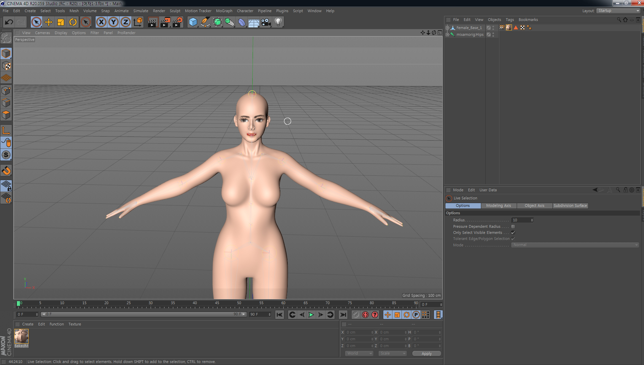
Task: Open the Character menu
Action: pyautogui.click(x=245, y=11)
